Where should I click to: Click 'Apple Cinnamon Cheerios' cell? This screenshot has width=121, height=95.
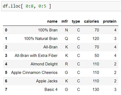(x=34, y=73)
